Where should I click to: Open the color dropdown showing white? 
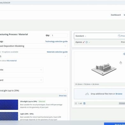click(22, 70)
